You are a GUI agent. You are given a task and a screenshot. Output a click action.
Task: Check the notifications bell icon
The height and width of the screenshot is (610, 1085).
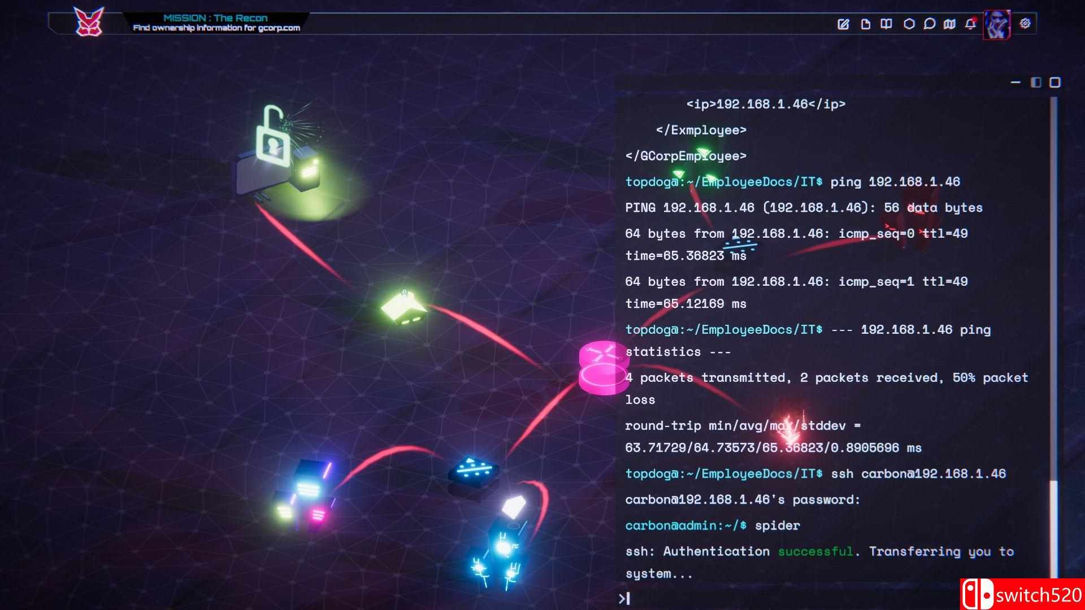click(970, 24)
